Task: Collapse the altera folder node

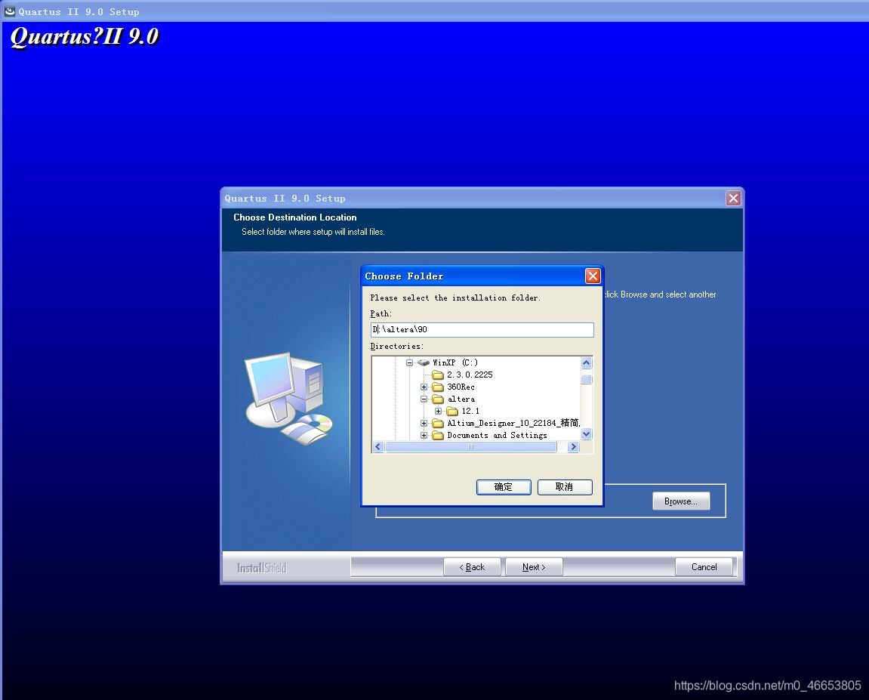Action: pyautogui.click(x=424, y=399)
